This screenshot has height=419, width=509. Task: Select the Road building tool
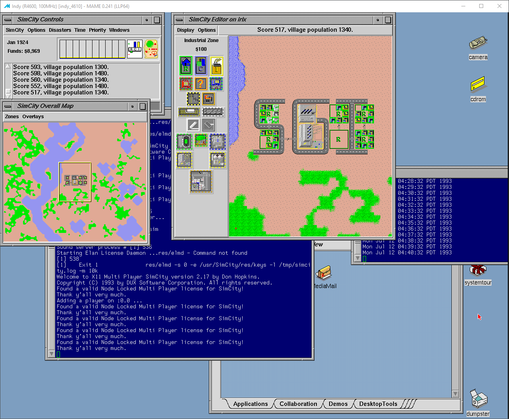point(213,111)
